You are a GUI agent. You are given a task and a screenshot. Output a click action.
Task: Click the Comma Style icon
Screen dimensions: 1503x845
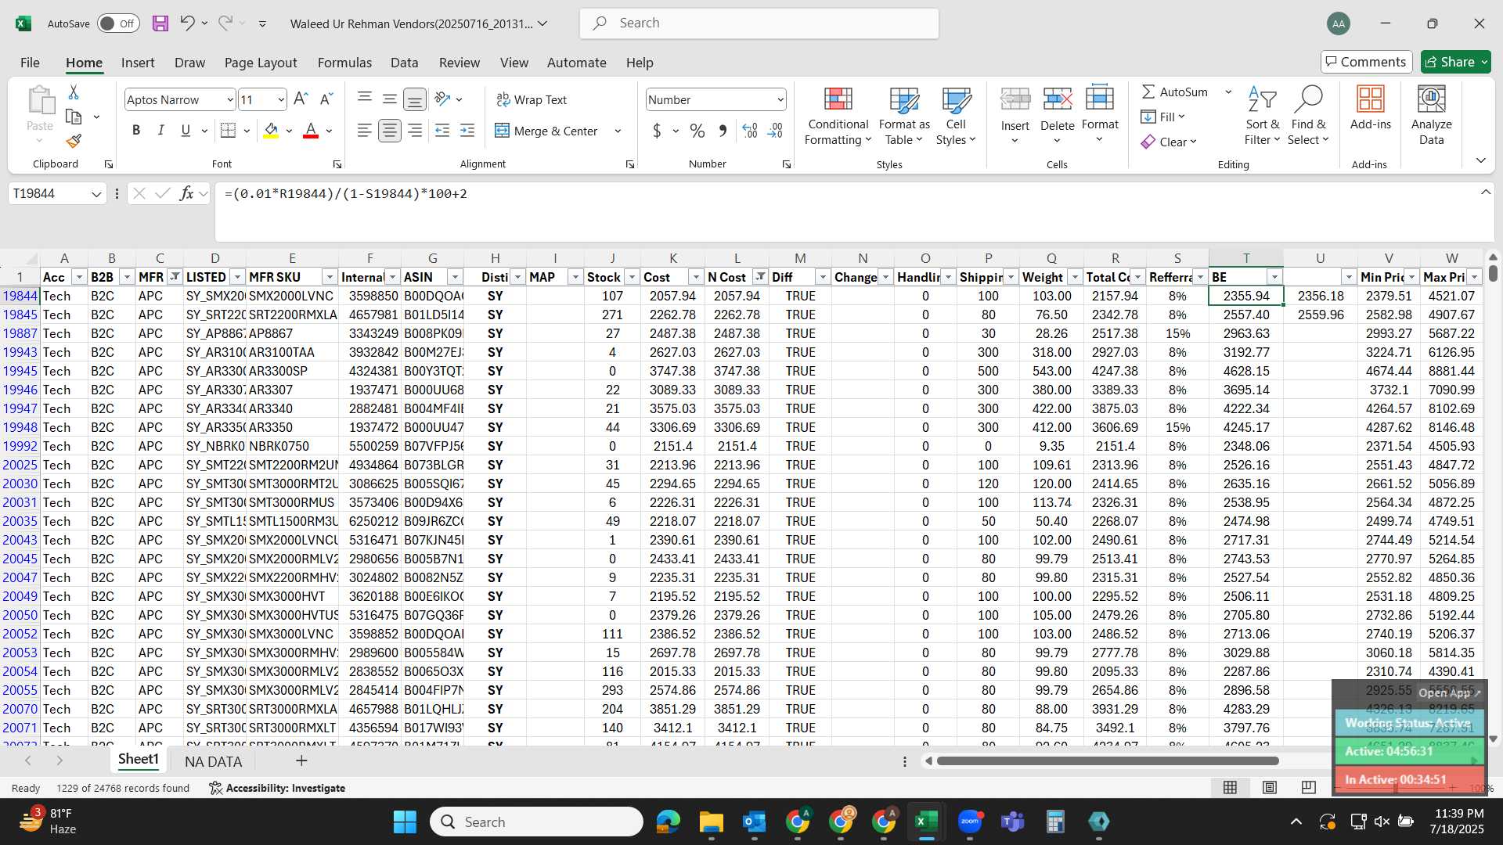(x=723, y=131)
